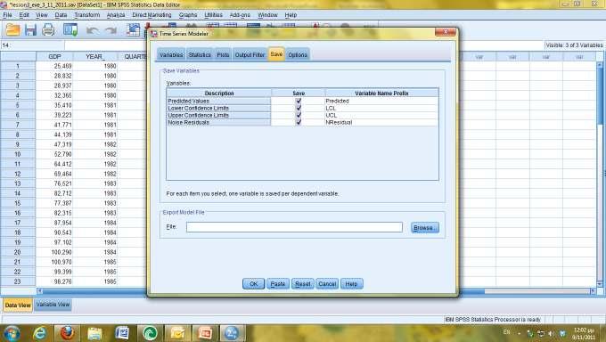
Task: Click the volume speaker tray icon
Action: [x=552, y=333]
